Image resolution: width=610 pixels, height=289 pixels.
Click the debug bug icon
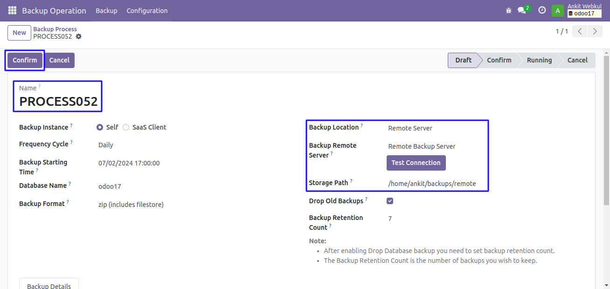point(508,10)
